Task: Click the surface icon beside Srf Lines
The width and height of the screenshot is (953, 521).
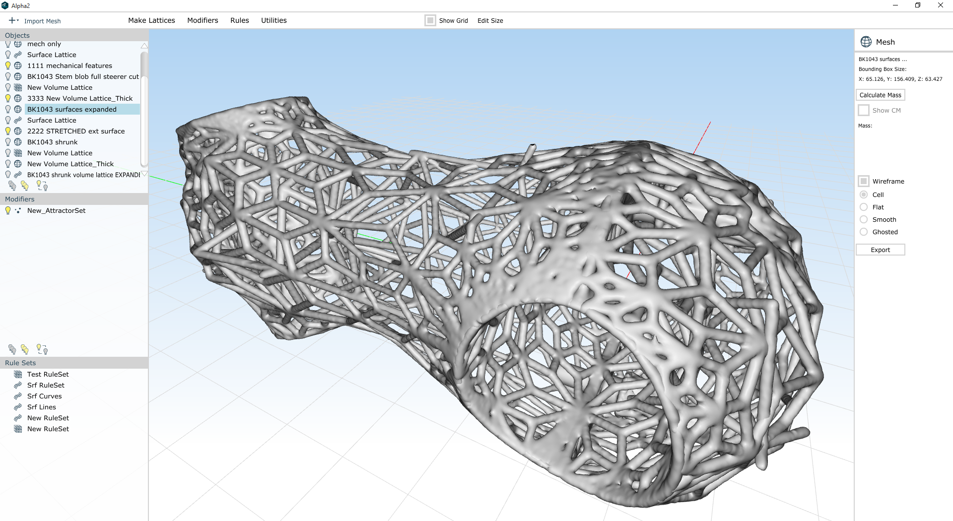Action: pyautogui.click(x=18, y=407)
